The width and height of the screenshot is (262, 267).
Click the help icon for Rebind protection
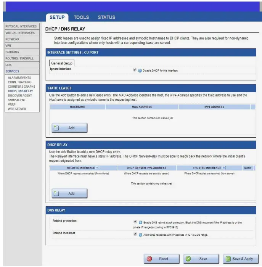[140, 222]
